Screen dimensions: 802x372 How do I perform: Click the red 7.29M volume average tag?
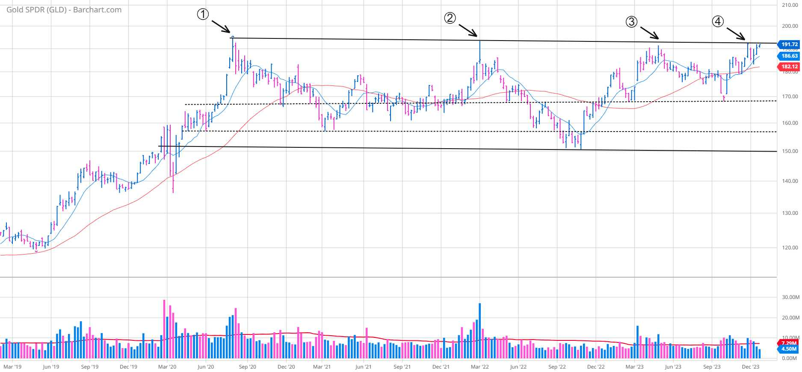pyautogui.click(x=789, y=343)
